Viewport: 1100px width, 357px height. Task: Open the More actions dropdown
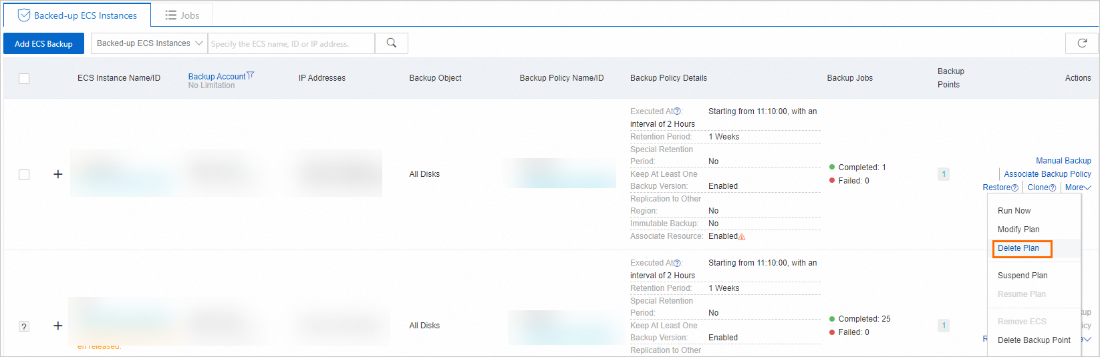point(1077,188)
